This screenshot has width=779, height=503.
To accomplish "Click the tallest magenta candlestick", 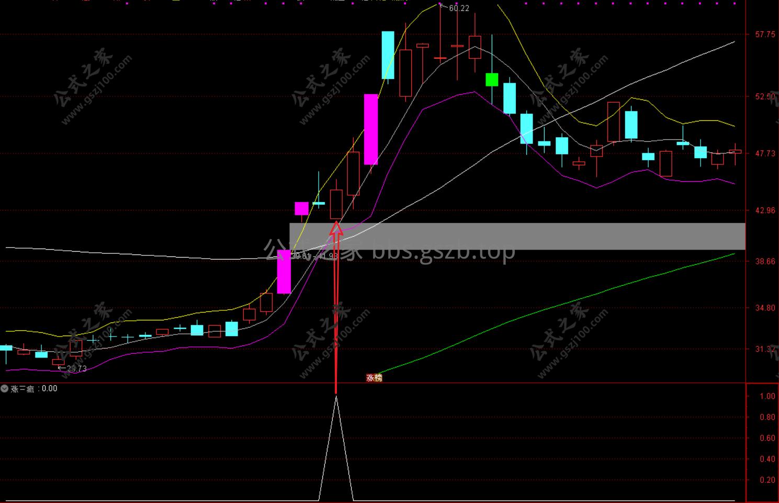I will point(371,129).
